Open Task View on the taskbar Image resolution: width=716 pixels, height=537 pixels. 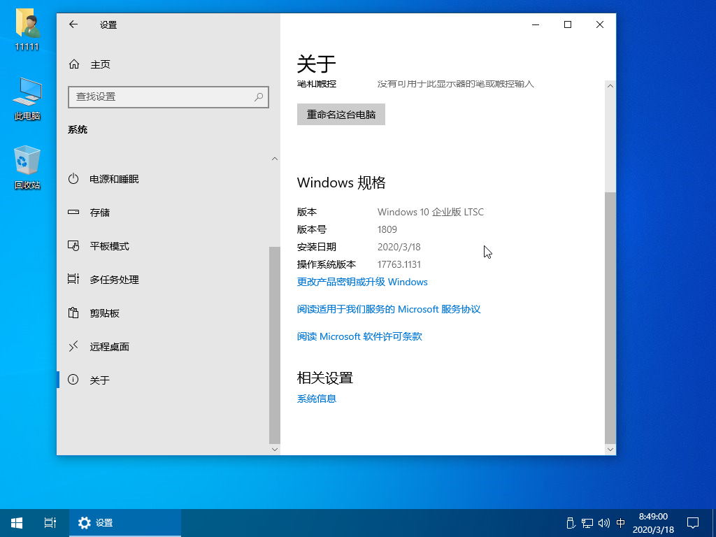click(50, 522)
